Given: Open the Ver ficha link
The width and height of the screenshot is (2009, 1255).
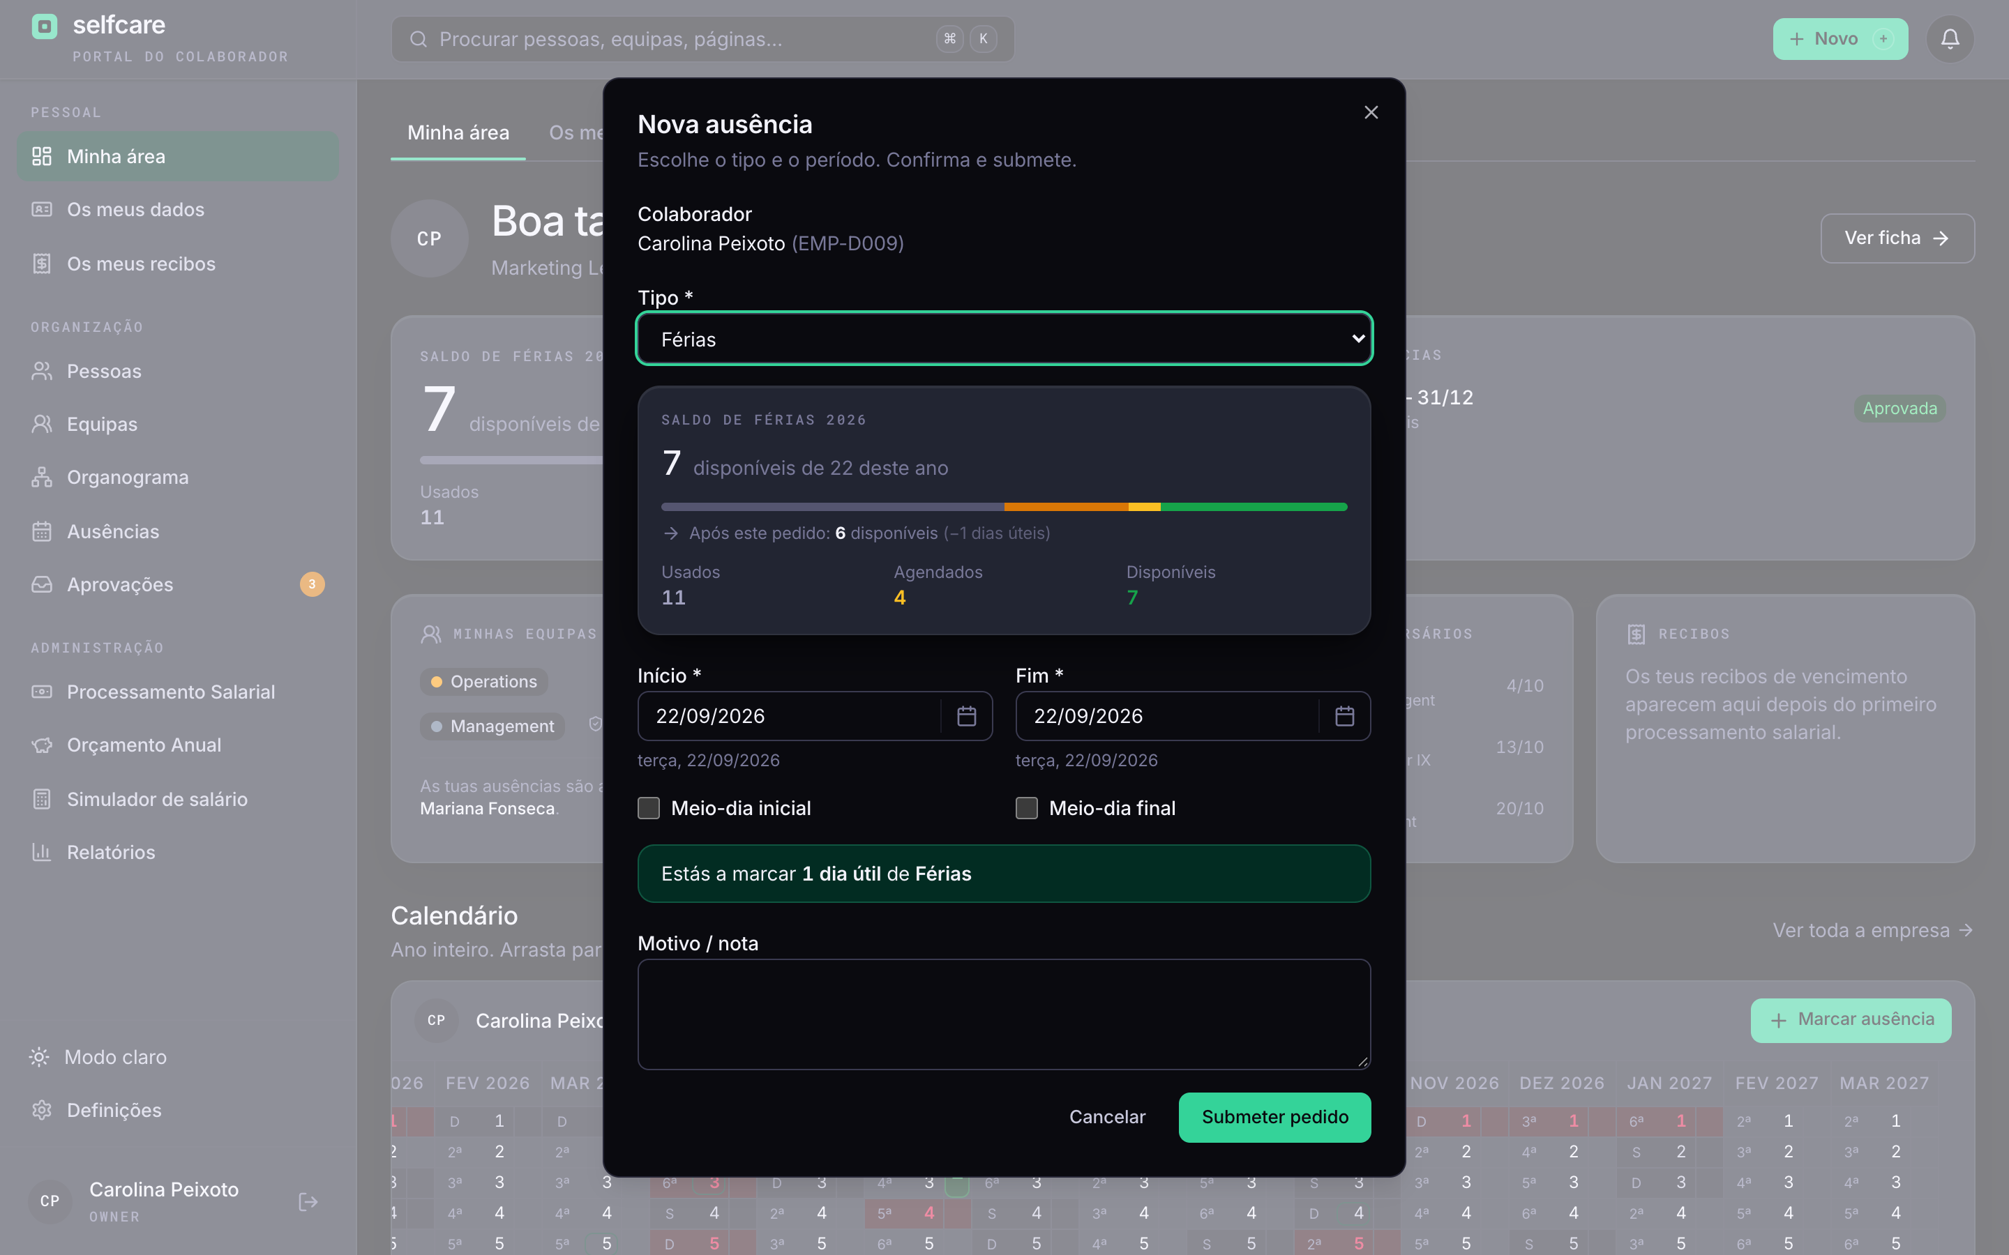Looking at the screenshot, I should (1897, 238).
